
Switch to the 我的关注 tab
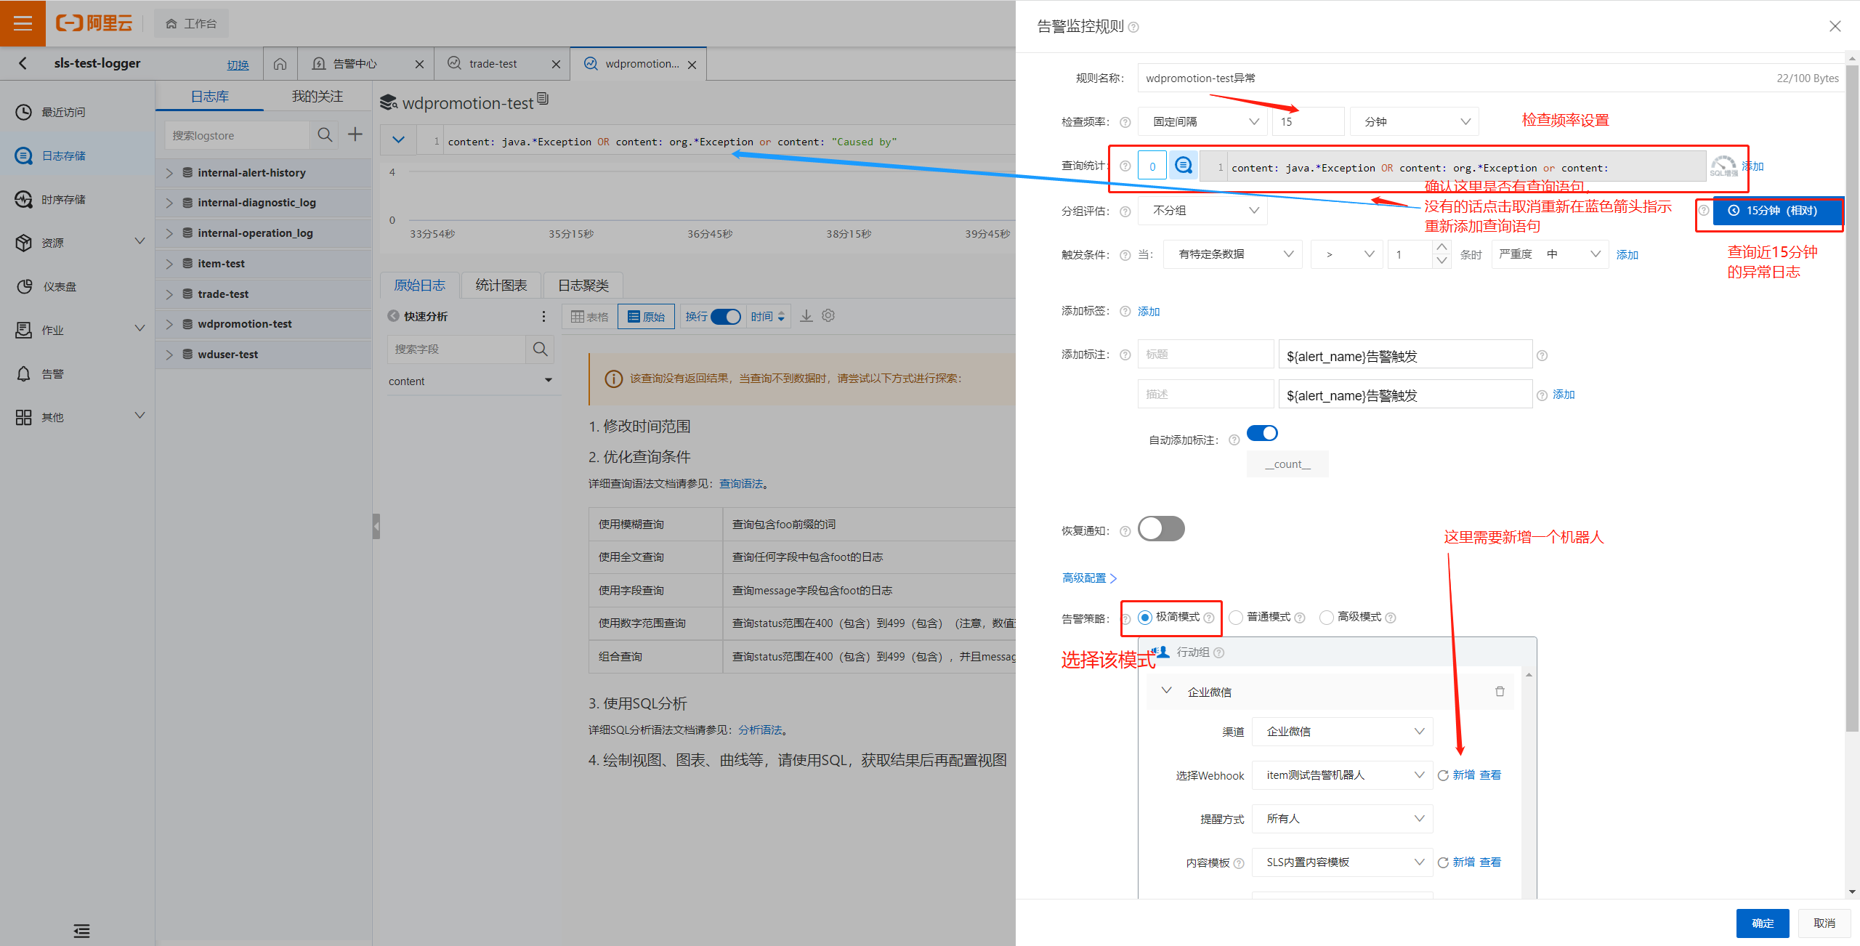click(317, 97)
